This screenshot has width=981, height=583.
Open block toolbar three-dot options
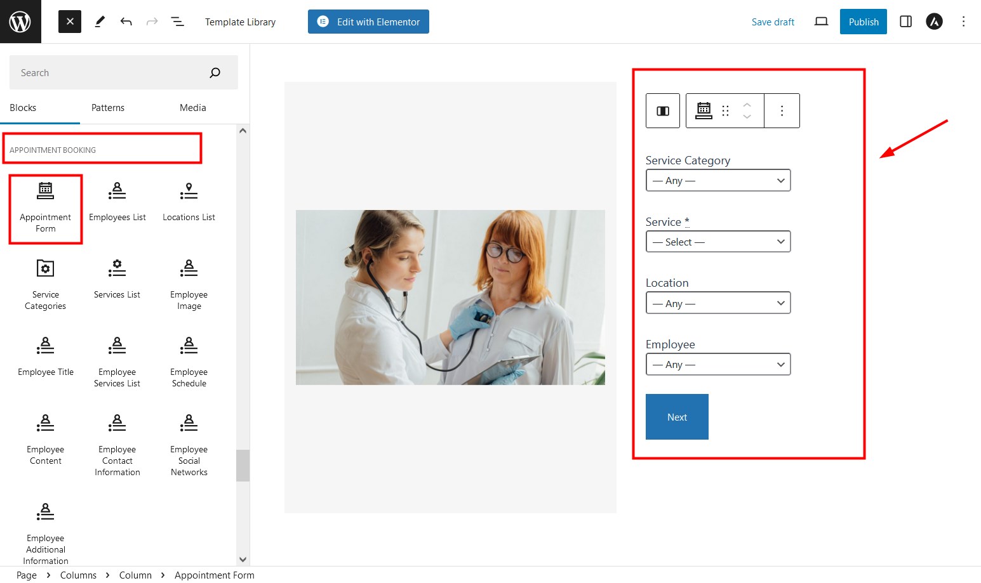point(782,111)
